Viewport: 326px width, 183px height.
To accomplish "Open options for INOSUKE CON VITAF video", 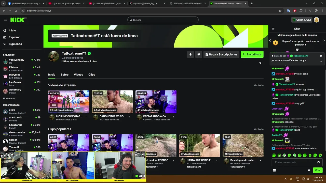I will tap(86, 116).
